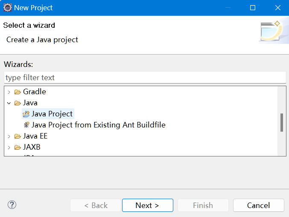This screenshot has width=289, height=217.
Task: Click the Next button
Action: [148, 205]
